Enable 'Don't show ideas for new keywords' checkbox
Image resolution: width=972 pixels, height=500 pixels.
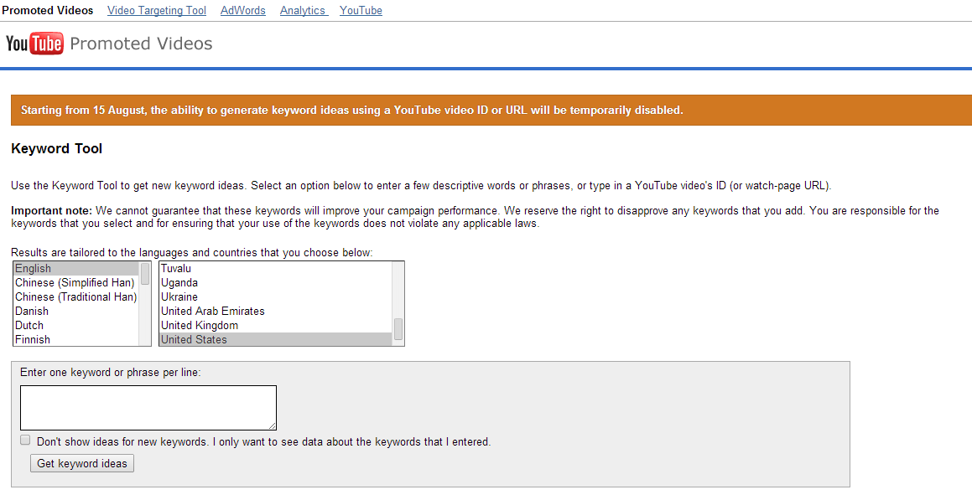point(25,441)
